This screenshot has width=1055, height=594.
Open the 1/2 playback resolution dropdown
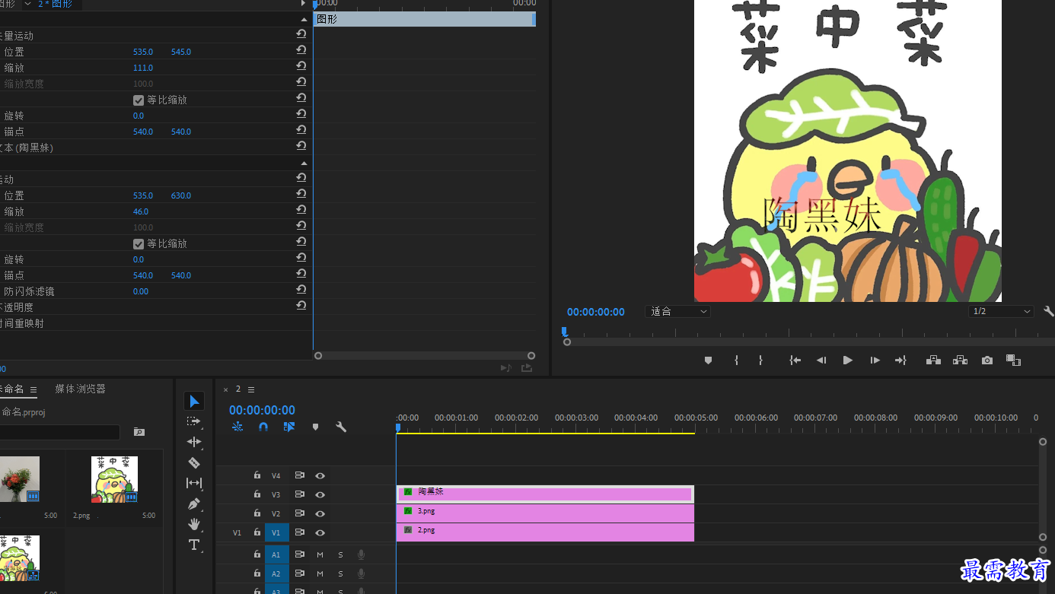(1001, 312)
